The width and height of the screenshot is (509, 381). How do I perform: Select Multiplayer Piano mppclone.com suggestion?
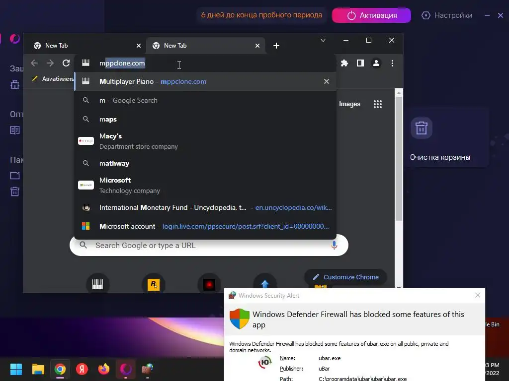[x=205, y=82]
